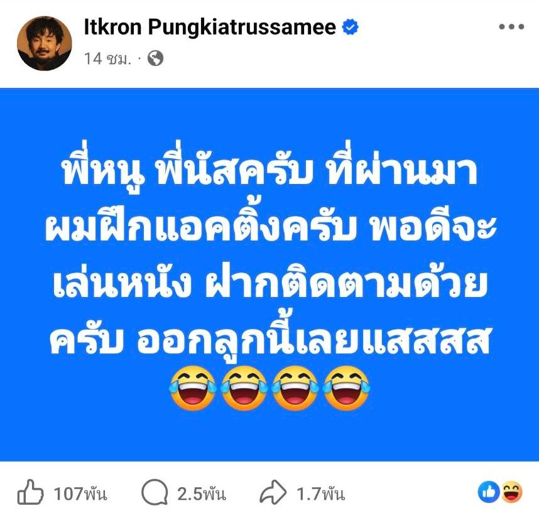Open Itkron Pungkiatrussamee profile name link
Screen dimensions: 539x518
[x=210, y=28]
